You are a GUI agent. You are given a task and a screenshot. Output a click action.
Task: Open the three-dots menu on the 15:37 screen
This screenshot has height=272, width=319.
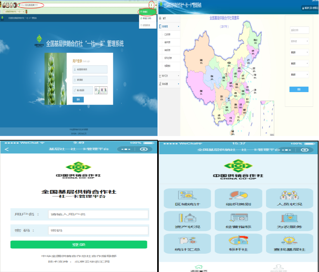[x=286, y=150]
